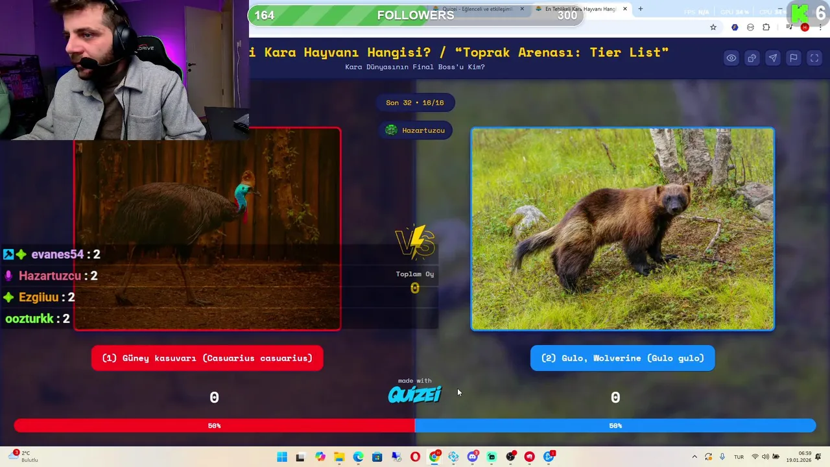Expand the system tray hidden icons chevron
This screenshot has height=467, width=830.
click(x=694, y=457)
